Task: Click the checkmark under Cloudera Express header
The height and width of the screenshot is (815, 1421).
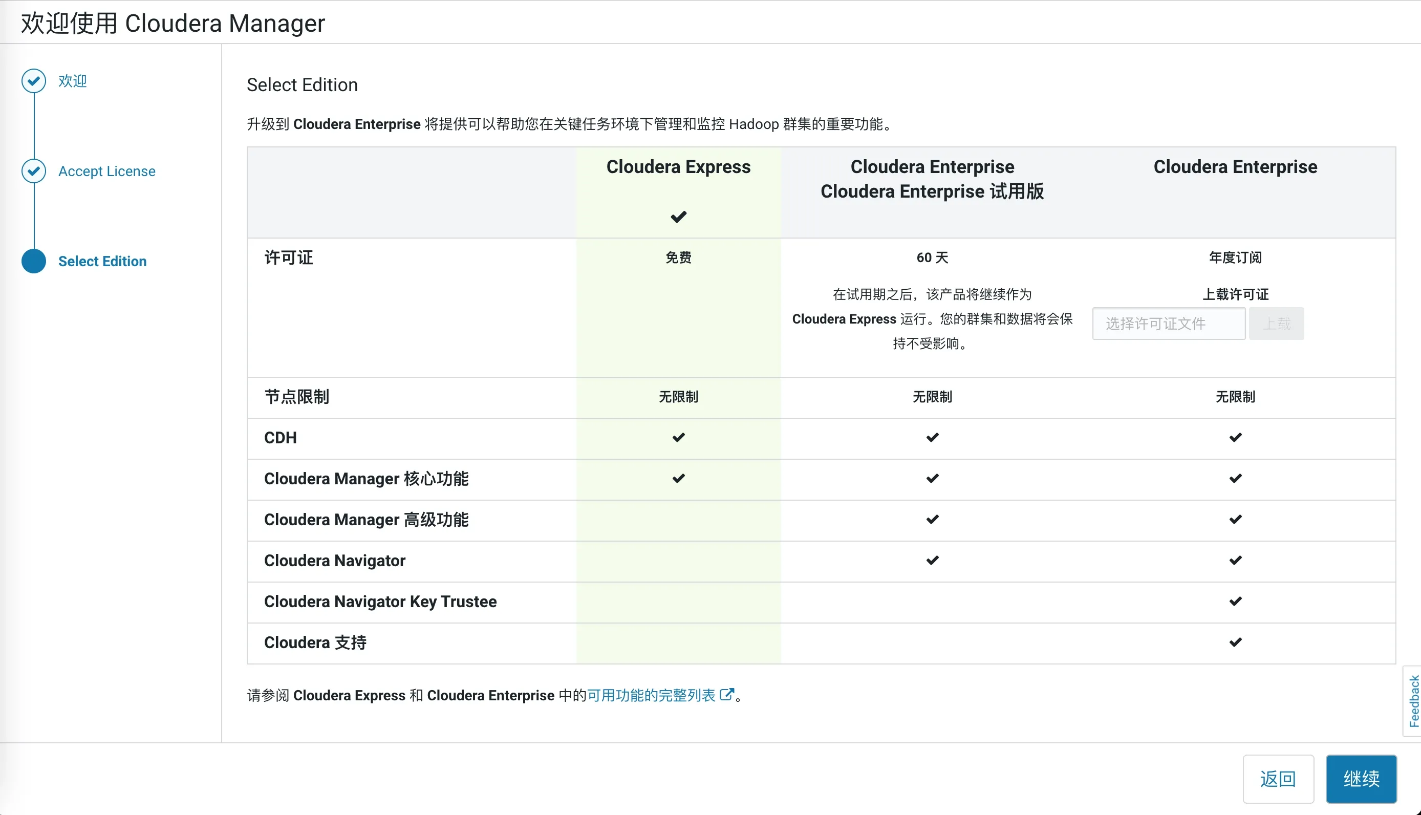Action: click(678, 217)
